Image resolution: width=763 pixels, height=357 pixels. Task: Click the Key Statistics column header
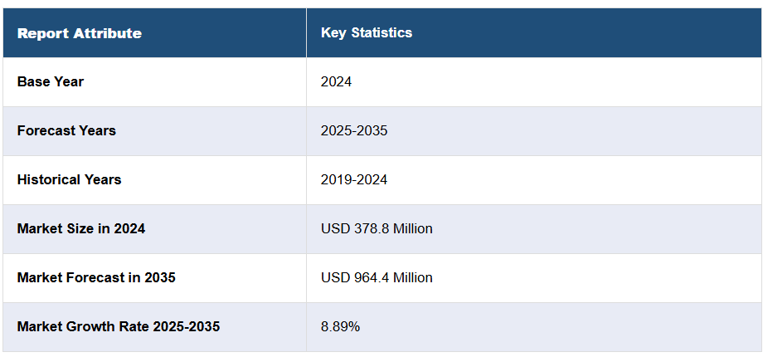[x=367, y=33]
